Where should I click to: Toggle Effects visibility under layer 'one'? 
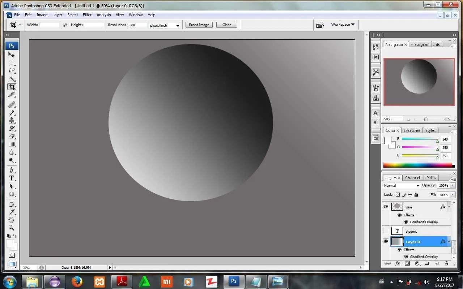pos(400,215)
